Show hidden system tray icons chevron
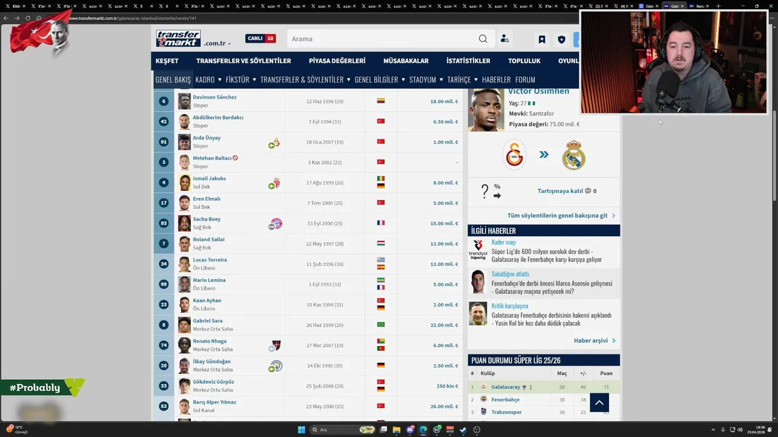The image size is (778, 437). [714, 430]
